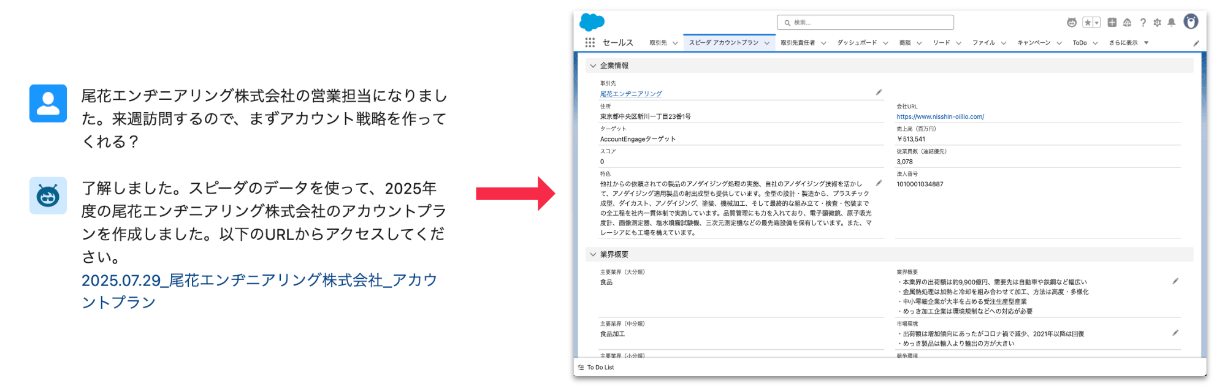Open the nisshin-oillio.com company URL
This screenshot has height=386, width=1214.
pos(940,116)
